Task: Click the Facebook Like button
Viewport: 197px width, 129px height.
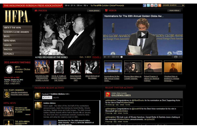Action: point(47,97)
